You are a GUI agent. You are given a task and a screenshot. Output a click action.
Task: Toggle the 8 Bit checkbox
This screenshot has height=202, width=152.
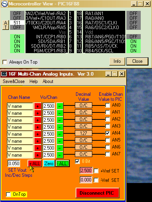[77, 161]
